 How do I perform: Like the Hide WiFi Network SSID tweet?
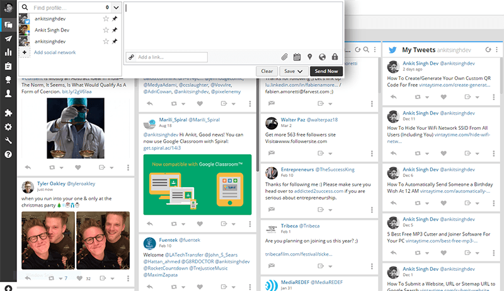coord(444,153)
